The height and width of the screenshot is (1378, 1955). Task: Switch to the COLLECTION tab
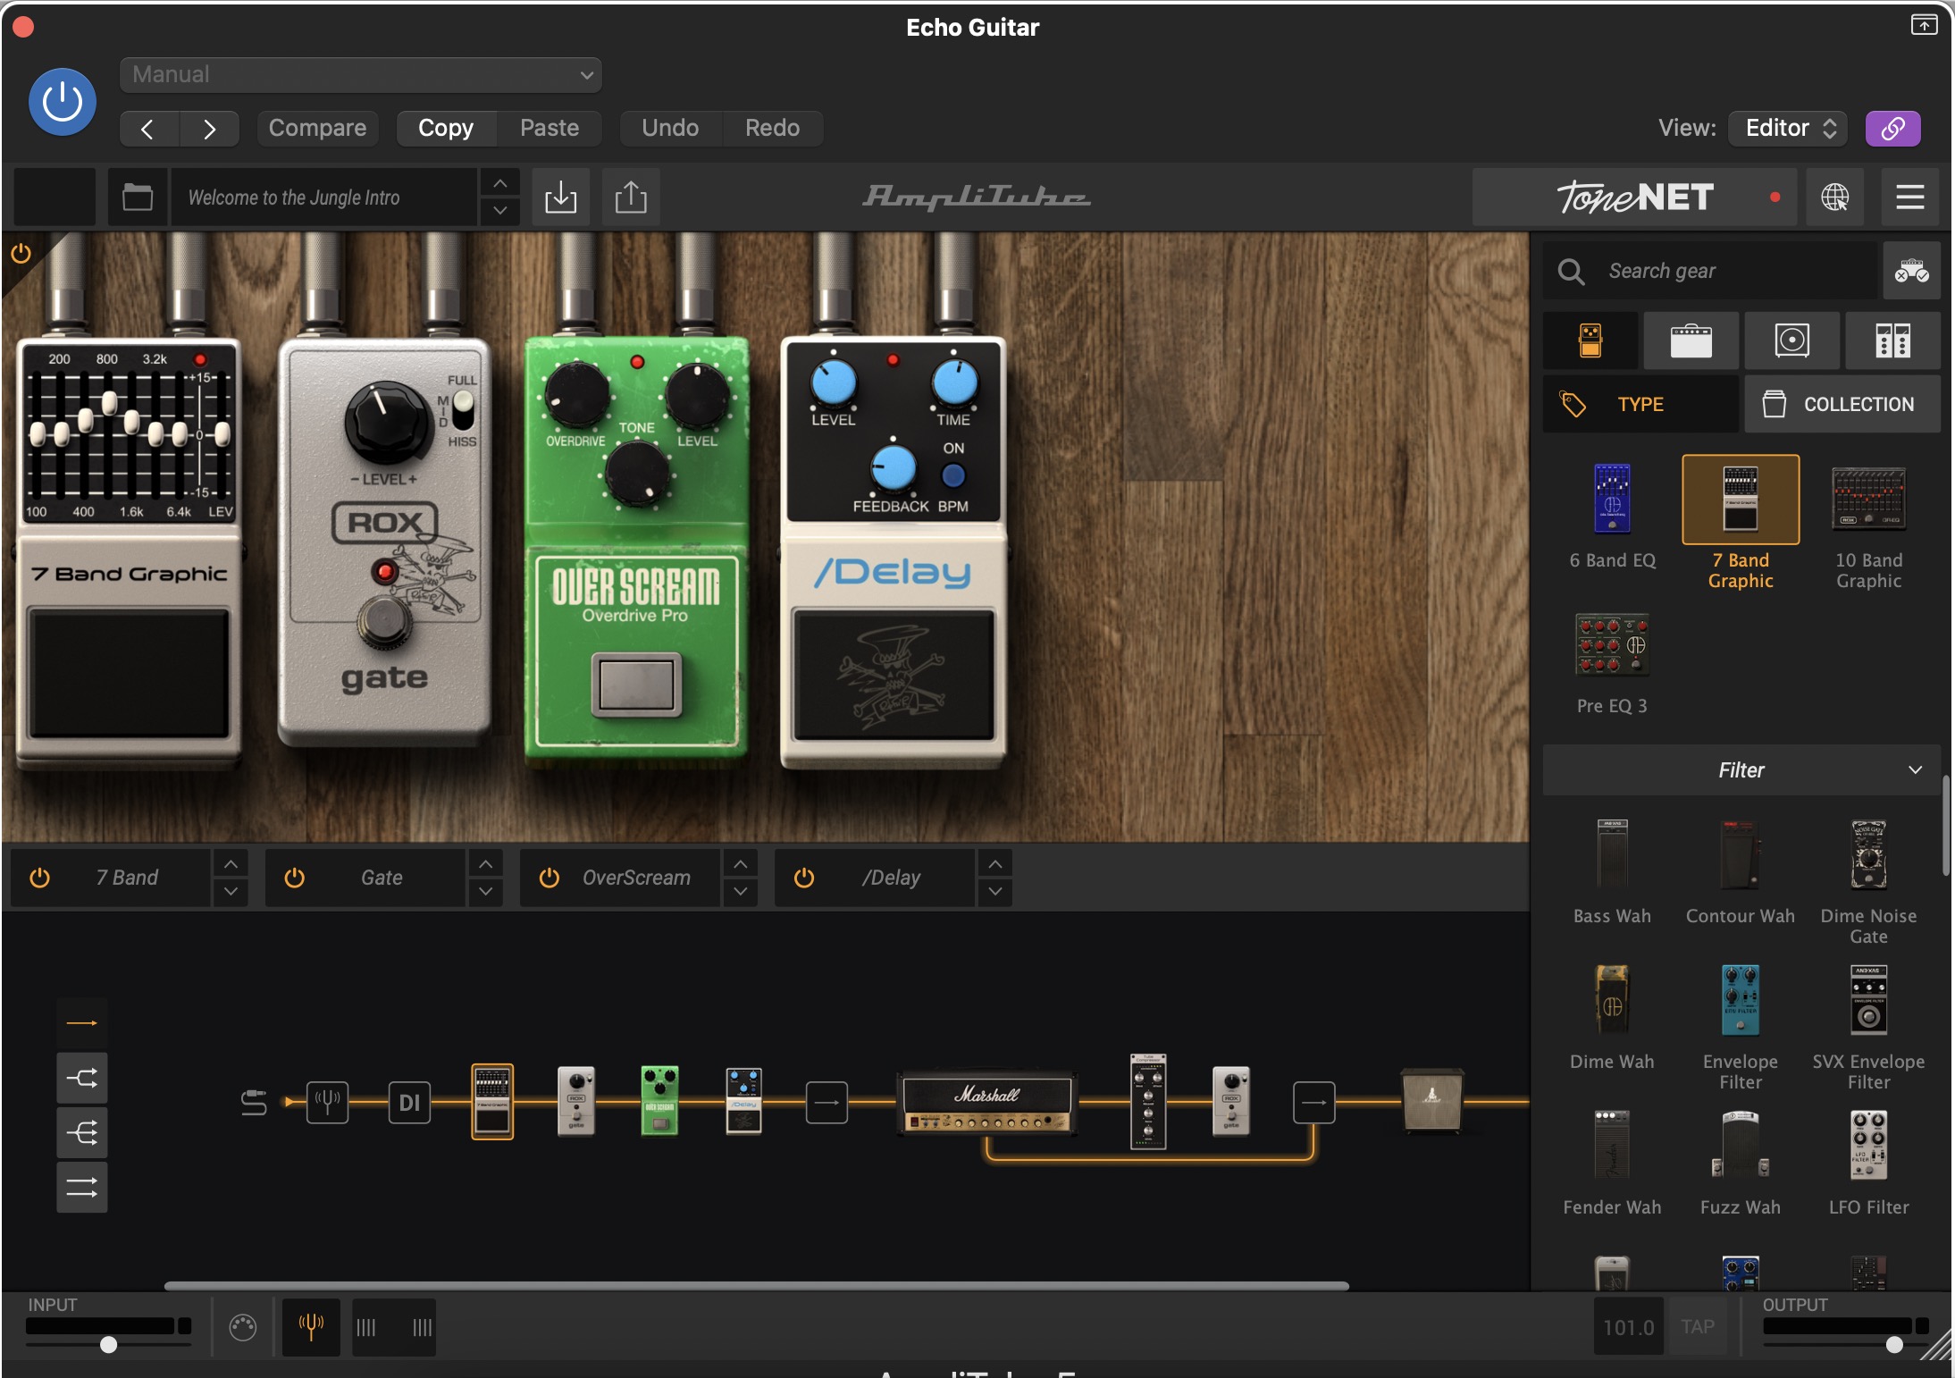click(x=1842, y=404)
